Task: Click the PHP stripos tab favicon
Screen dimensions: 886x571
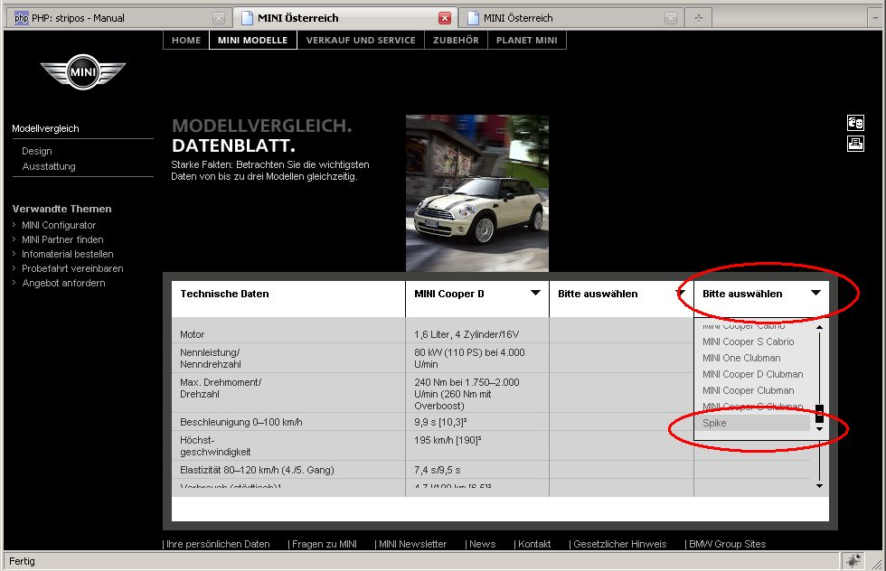Action: [21, 17]
